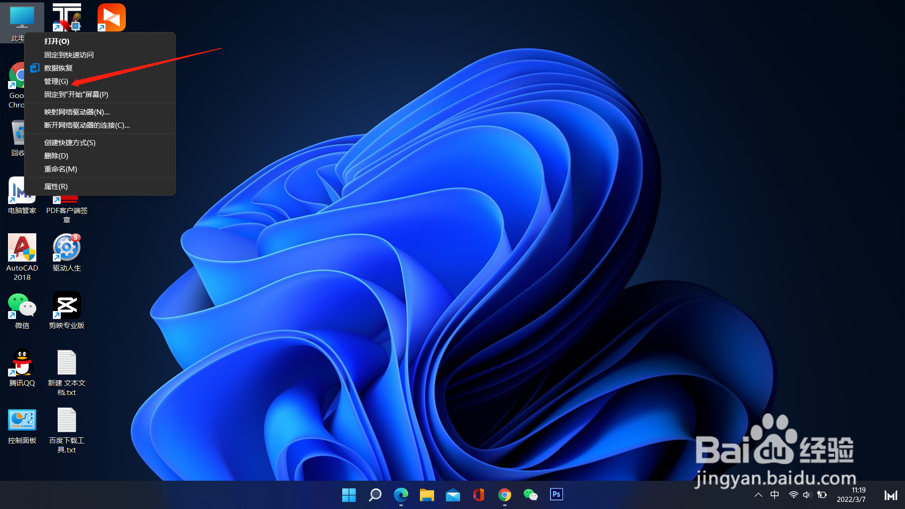Switch to Chrome in the taskbar
The image size is (905, 509).
[505, 495]
